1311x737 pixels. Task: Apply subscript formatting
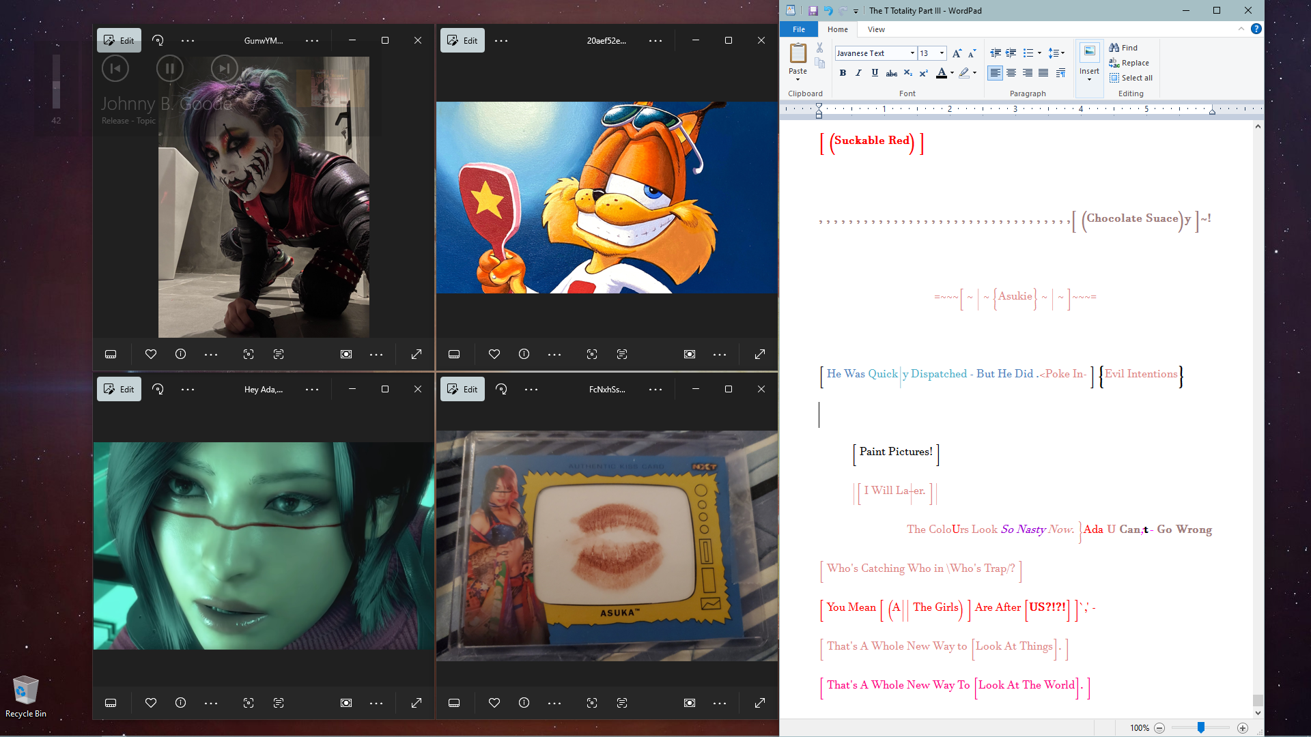pos(907,73)
